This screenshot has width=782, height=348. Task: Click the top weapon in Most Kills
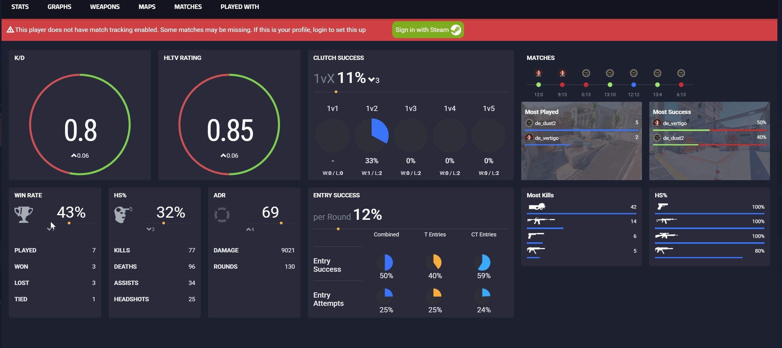pos(537,207)
